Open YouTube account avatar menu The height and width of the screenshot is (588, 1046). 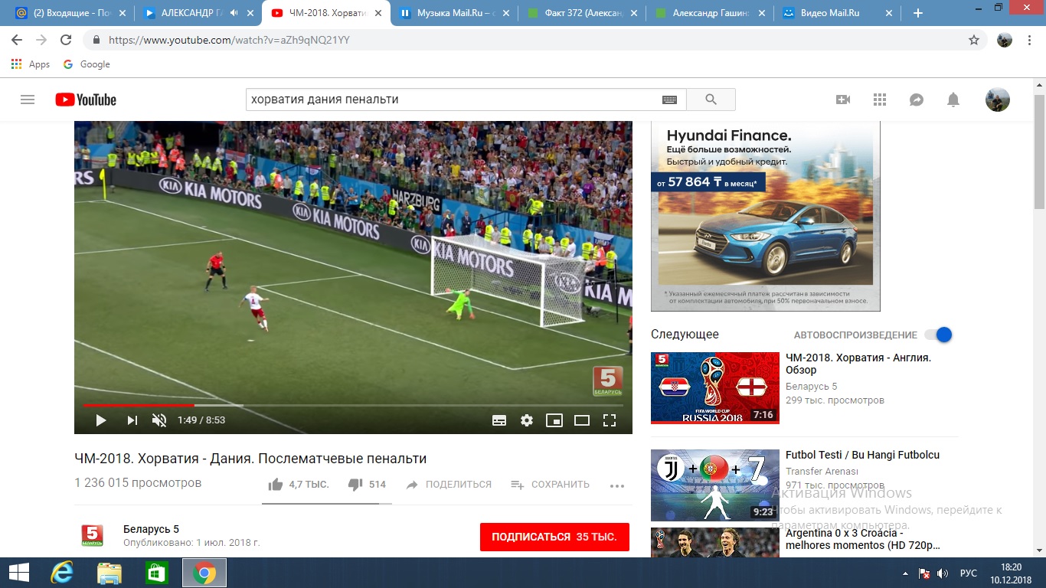pyautogui.click(x=997, y=100)
